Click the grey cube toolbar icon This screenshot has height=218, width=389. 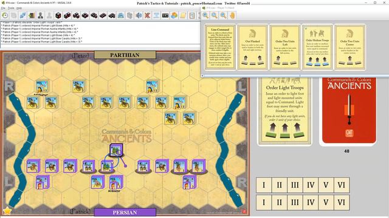tap(129, 15)
